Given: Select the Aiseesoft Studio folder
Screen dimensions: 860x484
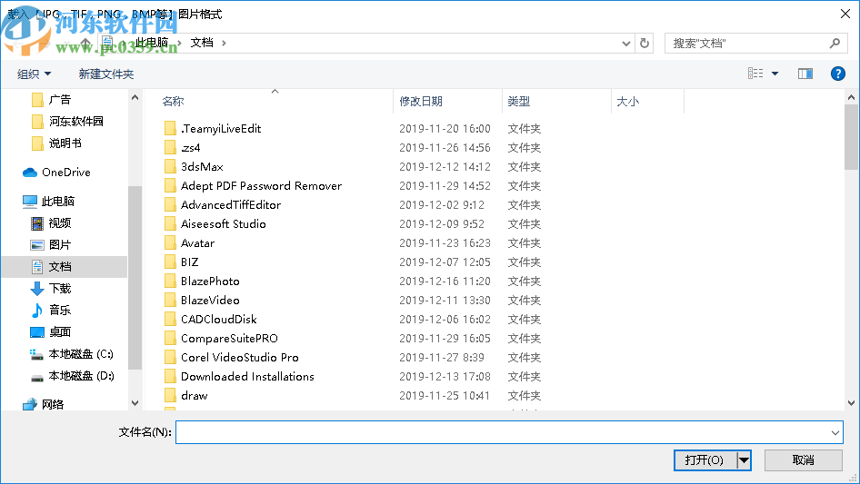Looking at the screenshot, I should coord(215,224).
